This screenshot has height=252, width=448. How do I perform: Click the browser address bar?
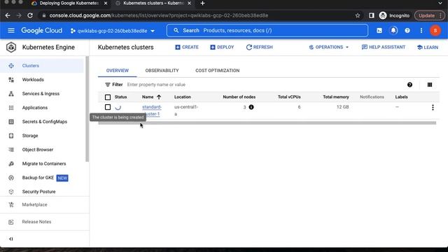pyautogui.click(x=197, y=15)
